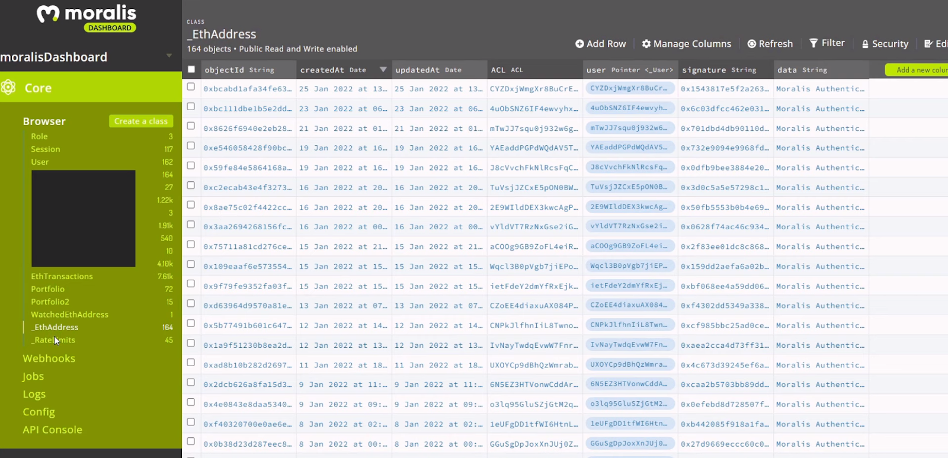This screenshot has width=948, height=458.
Task: Click Add a new column button
Action: [917, 70]
